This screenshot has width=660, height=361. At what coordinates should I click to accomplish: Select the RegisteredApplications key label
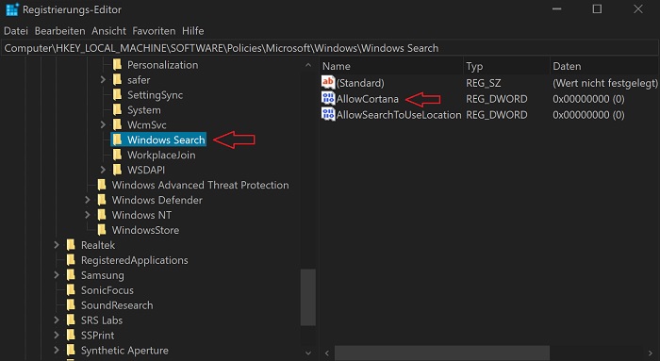(x=134, y=260)
